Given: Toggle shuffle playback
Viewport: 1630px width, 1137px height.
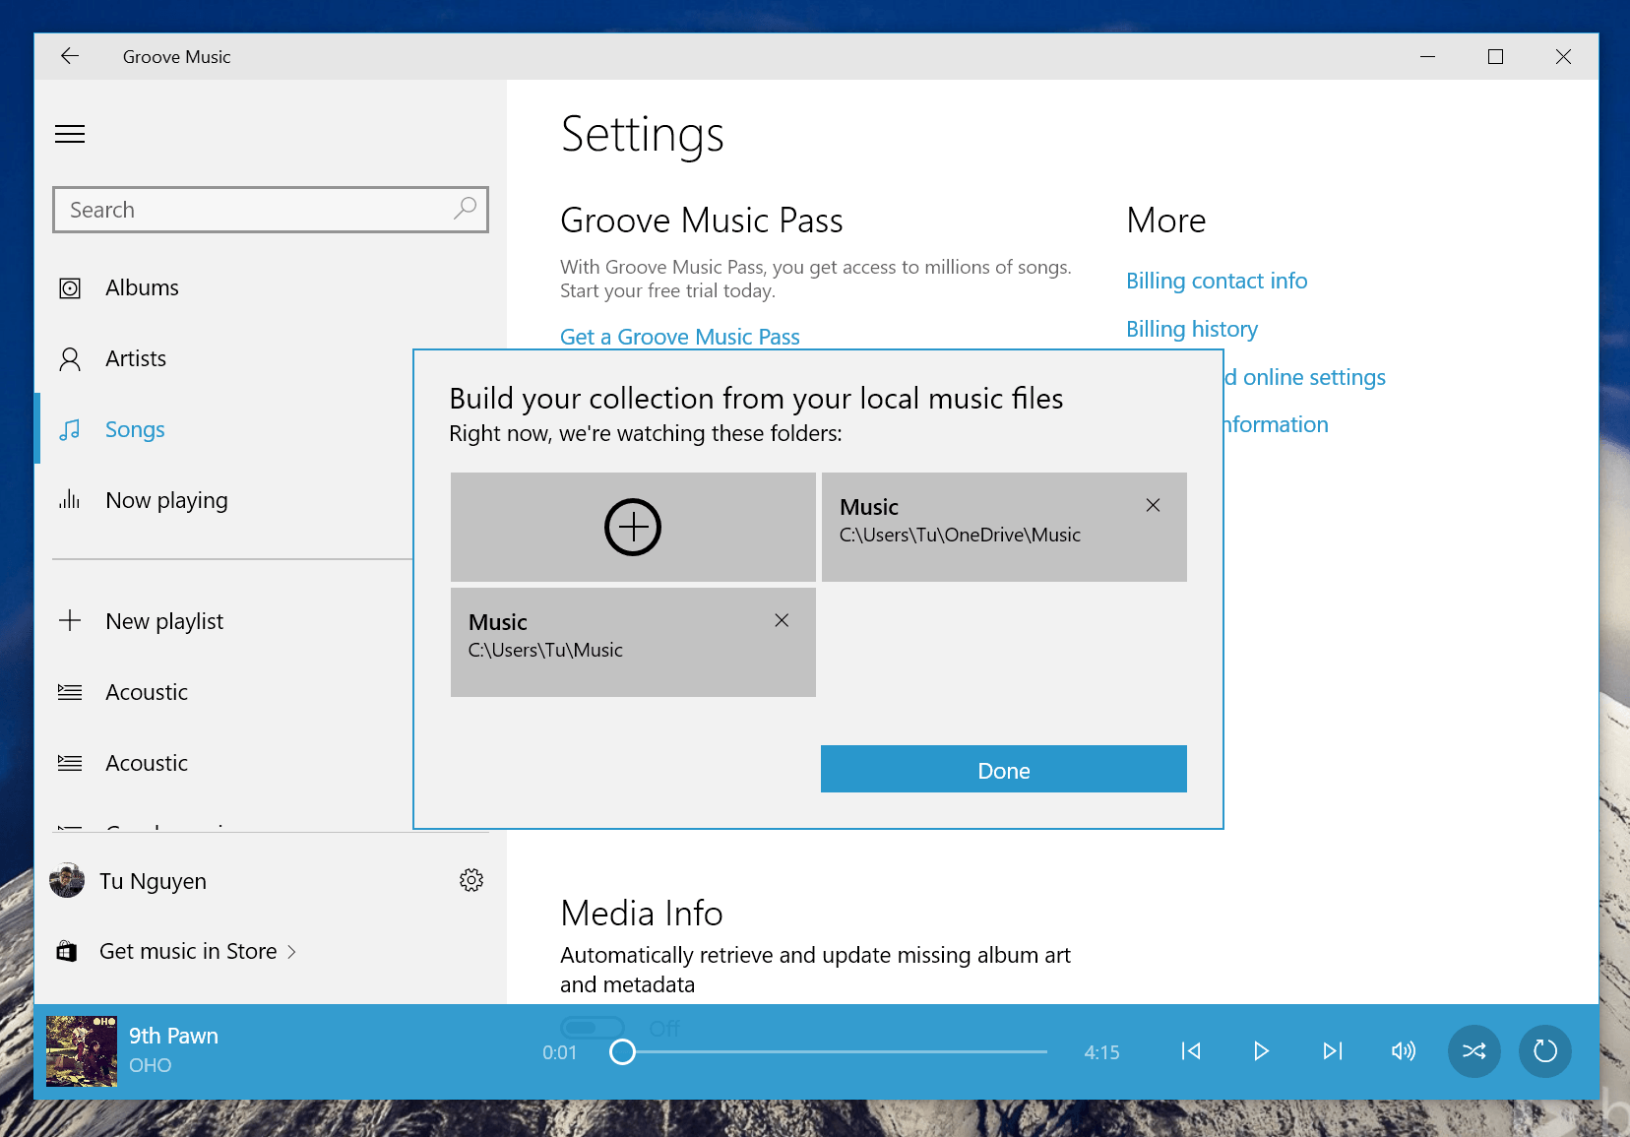Looking at the screenshot, I should coord(1473,1051).
